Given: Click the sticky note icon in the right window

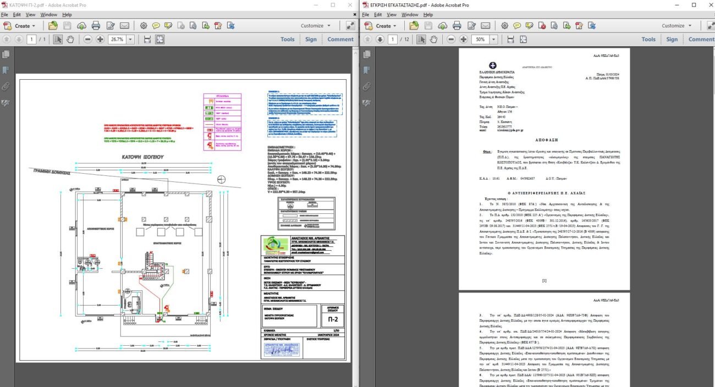Looking at the screenshot, I should [517, 26].
